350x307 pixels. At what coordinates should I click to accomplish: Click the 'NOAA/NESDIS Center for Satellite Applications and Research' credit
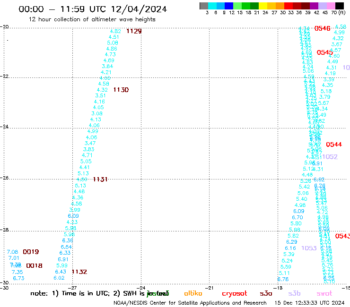[190, 303]
